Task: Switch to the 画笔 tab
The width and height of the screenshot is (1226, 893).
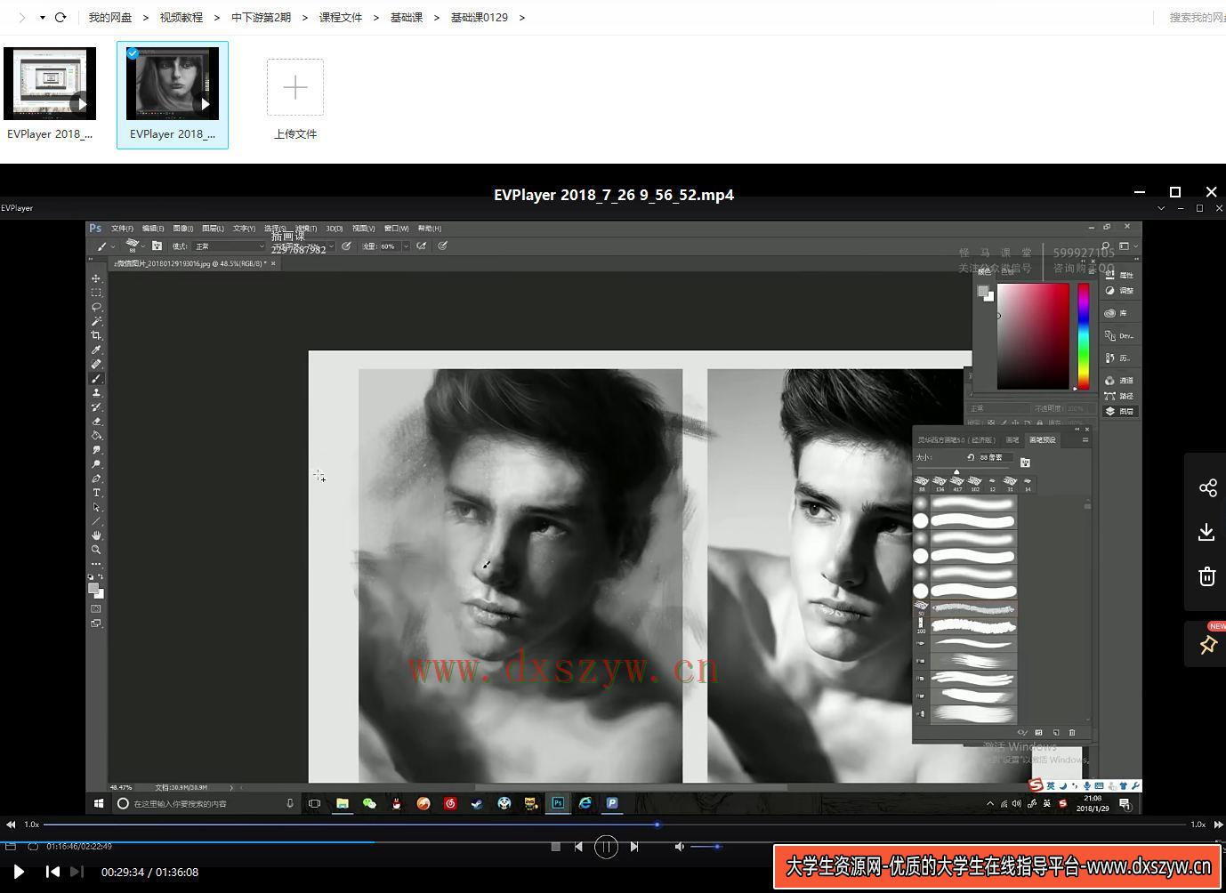Action: pyautogui.click(x=1012, y=439)
